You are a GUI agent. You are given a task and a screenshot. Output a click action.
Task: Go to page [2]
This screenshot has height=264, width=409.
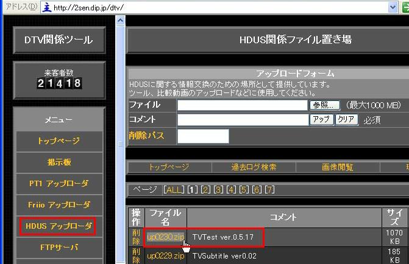click(205, 190)
